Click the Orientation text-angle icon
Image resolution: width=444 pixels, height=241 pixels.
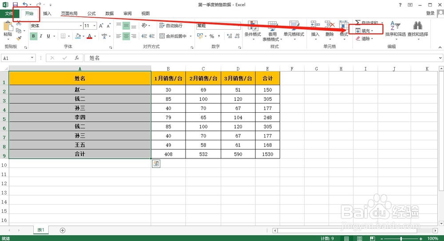pyautogui.click(x=144, y=25)
